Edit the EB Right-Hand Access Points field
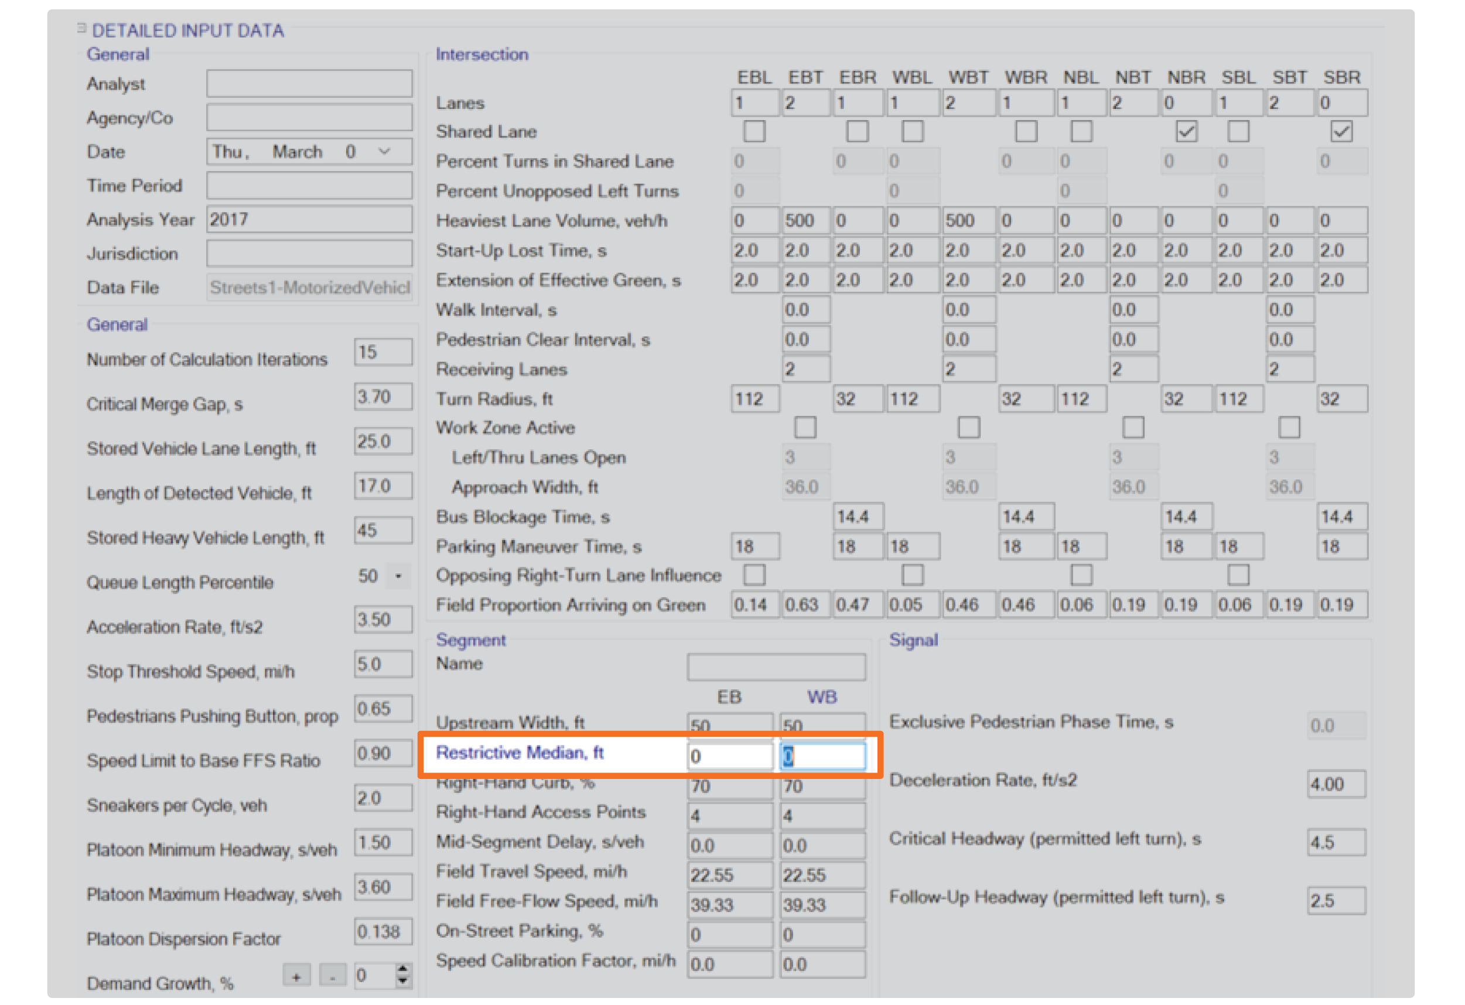The width and height of the screenshot is (1465, 1005). pyautogui.click(x=730, y=815)
